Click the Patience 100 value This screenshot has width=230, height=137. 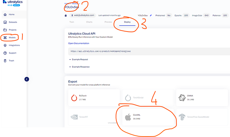(x=225, y=16)
